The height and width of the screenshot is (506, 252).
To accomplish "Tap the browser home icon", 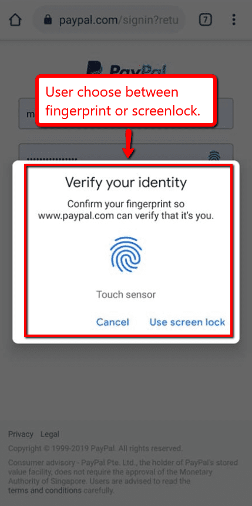I will point(15,20).
